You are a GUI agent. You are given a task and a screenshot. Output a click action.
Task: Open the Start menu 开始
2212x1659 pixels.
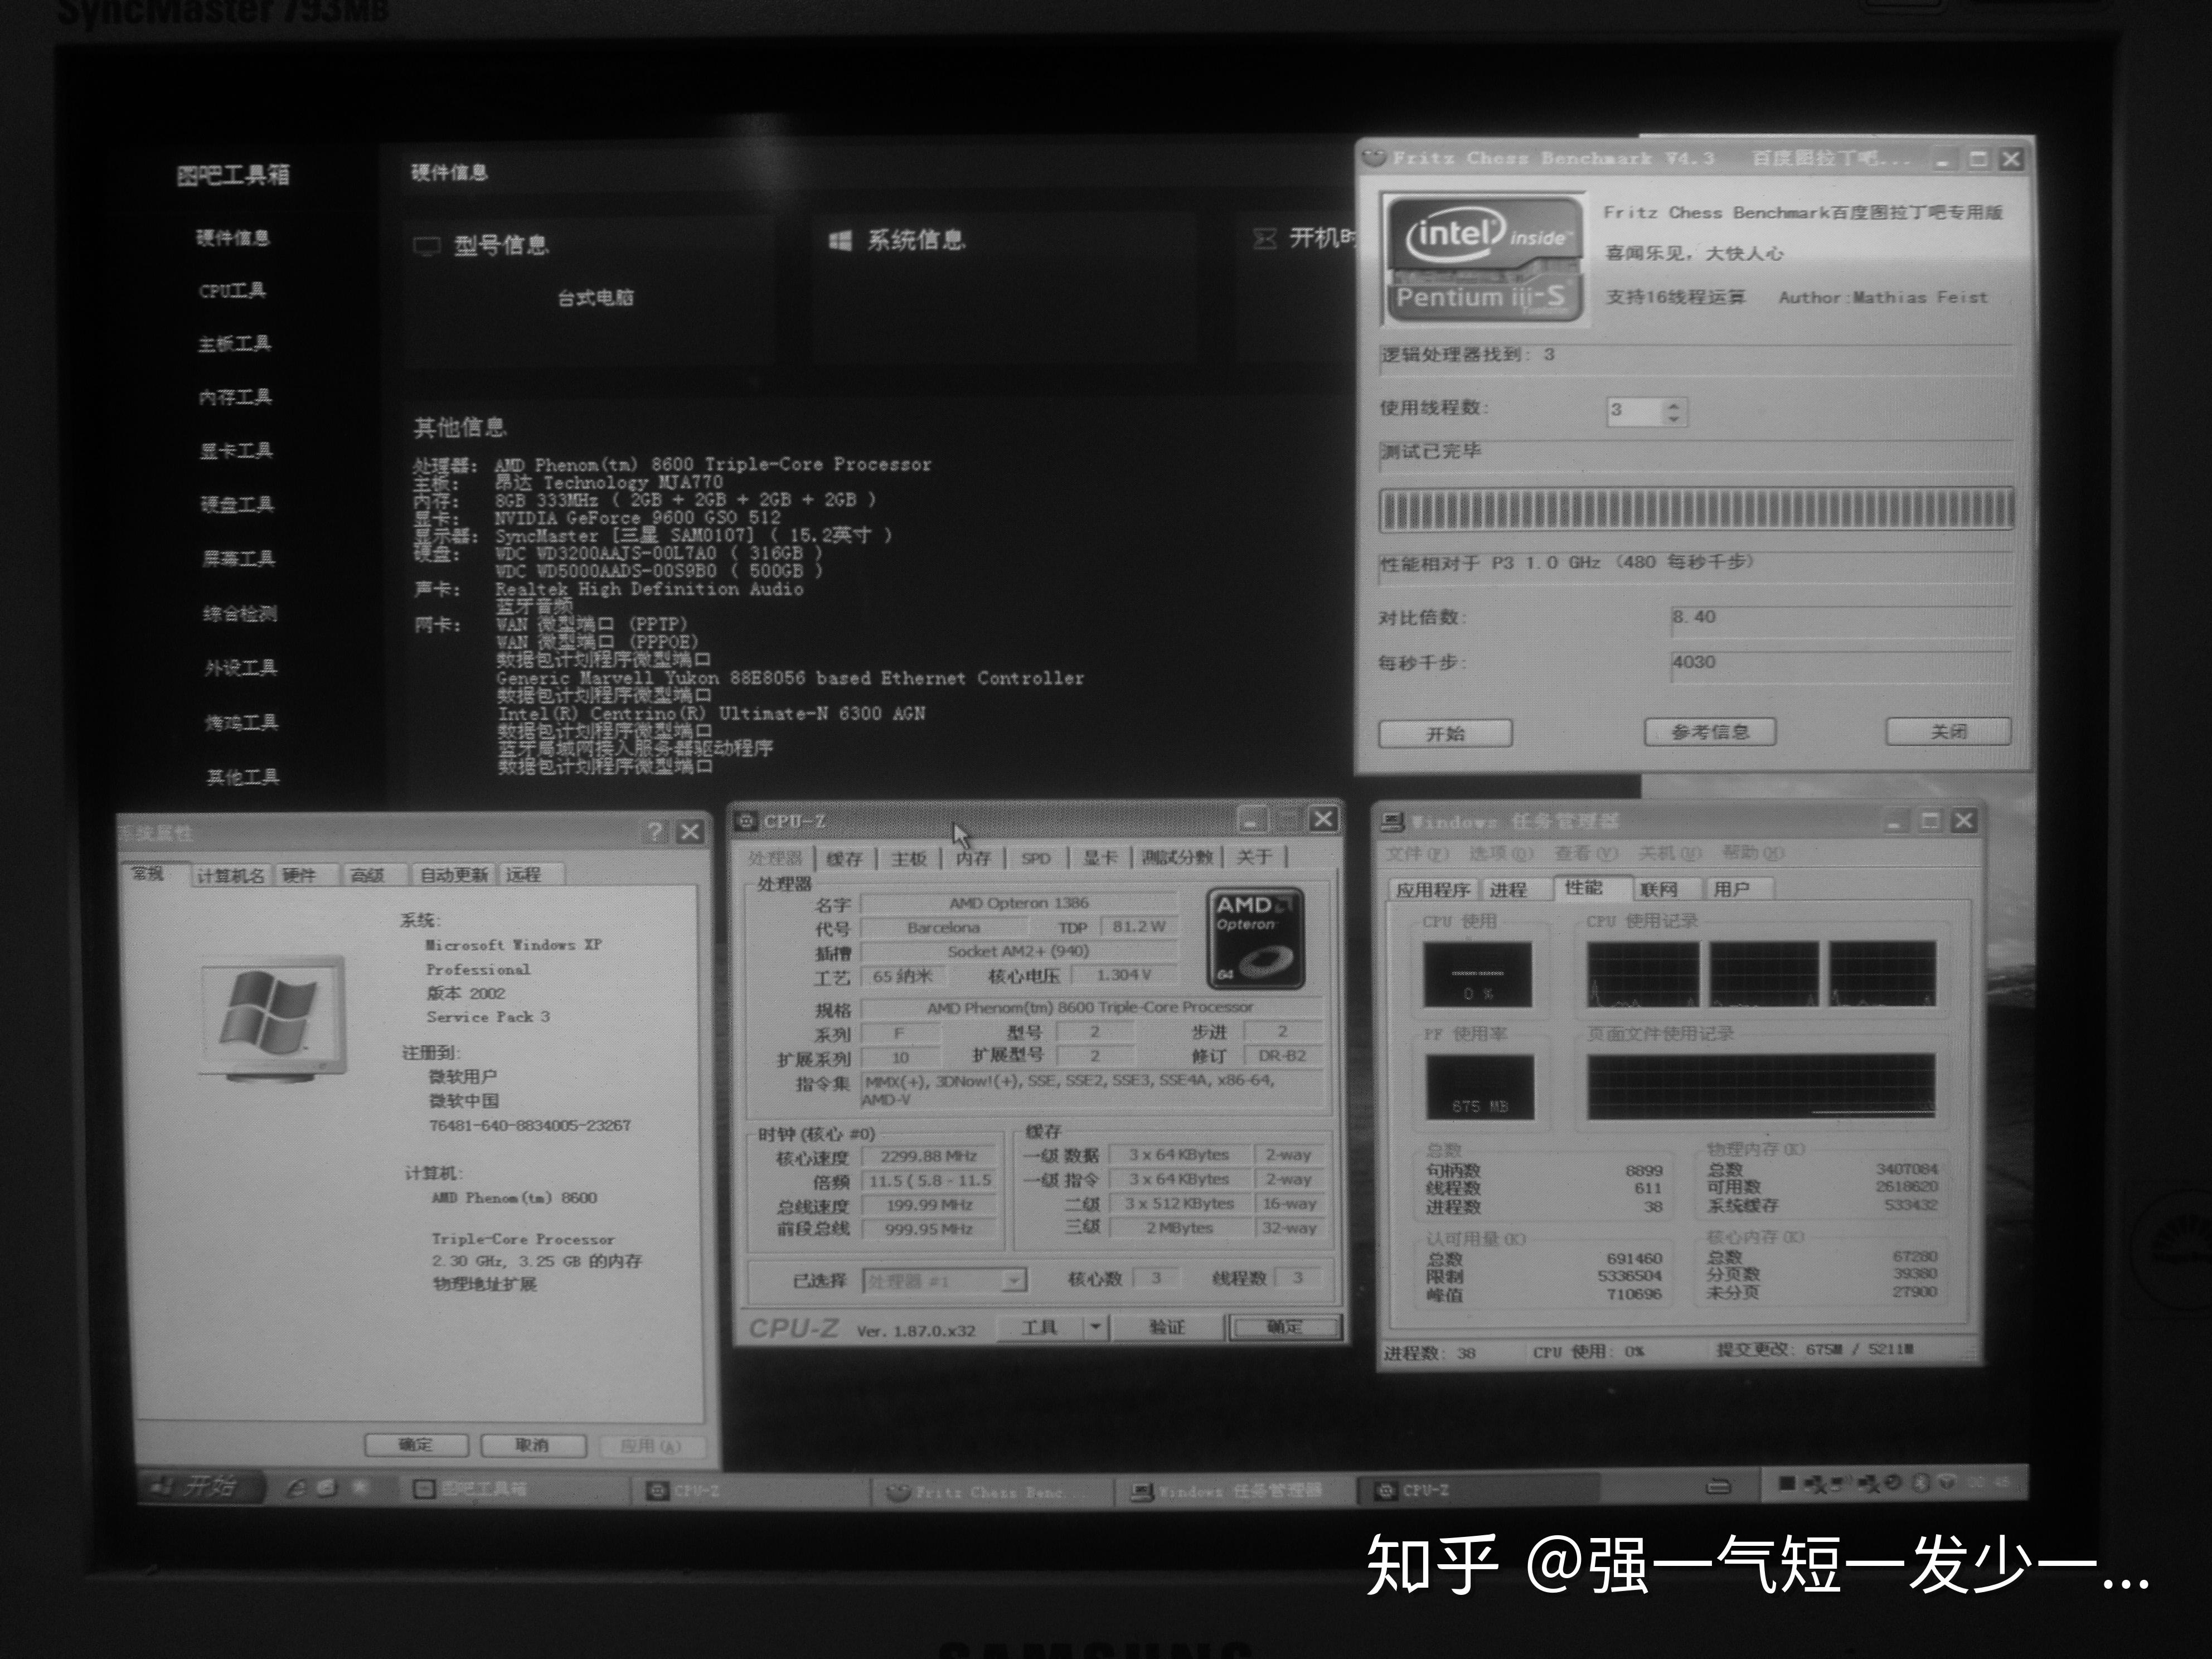click(200, 1487)
